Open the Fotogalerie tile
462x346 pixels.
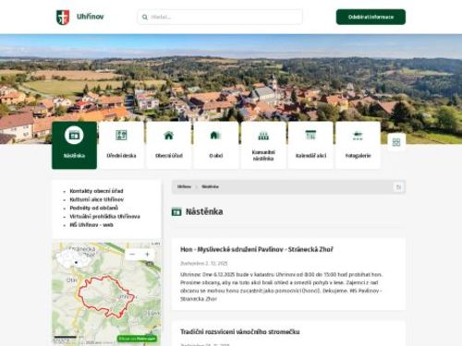click(x=358, y=145)
